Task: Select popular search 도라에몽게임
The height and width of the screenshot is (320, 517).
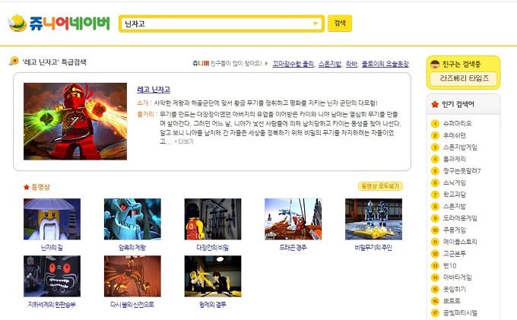Action: (x=460, y=218)
